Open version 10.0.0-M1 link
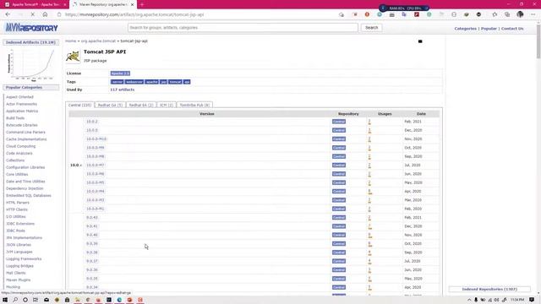 pos(96,209)
